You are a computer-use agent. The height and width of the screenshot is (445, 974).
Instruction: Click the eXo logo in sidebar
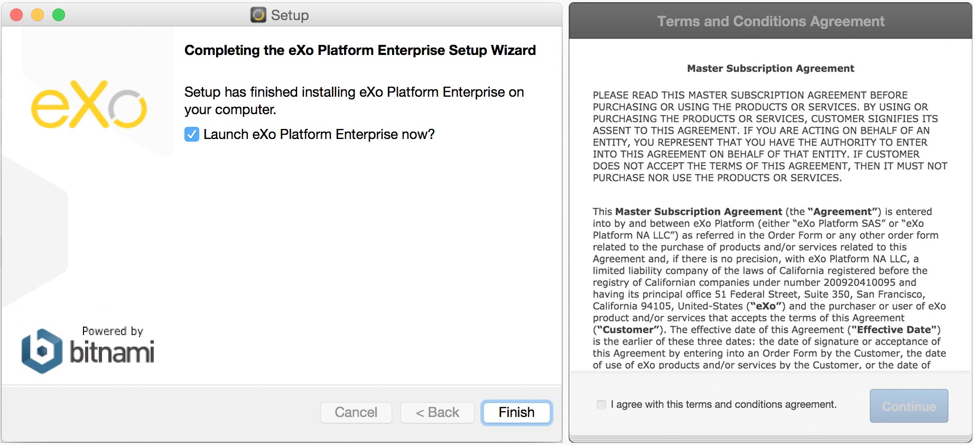[89, 105]
